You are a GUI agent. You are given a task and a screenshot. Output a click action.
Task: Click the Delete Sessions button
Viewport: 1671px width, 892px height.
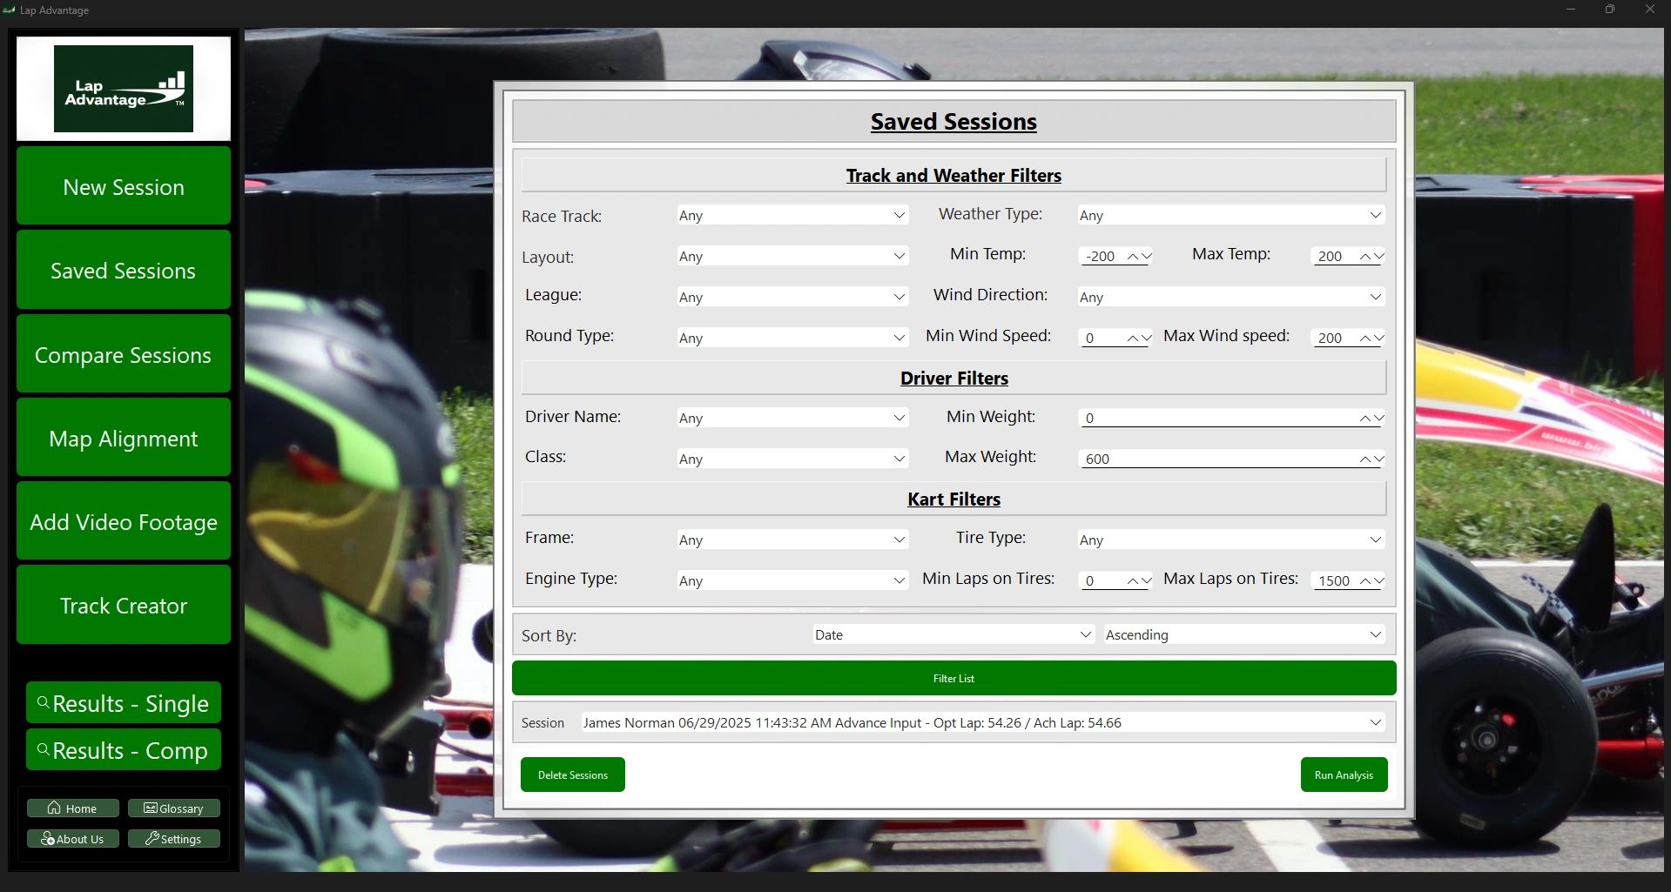[572, 775]
